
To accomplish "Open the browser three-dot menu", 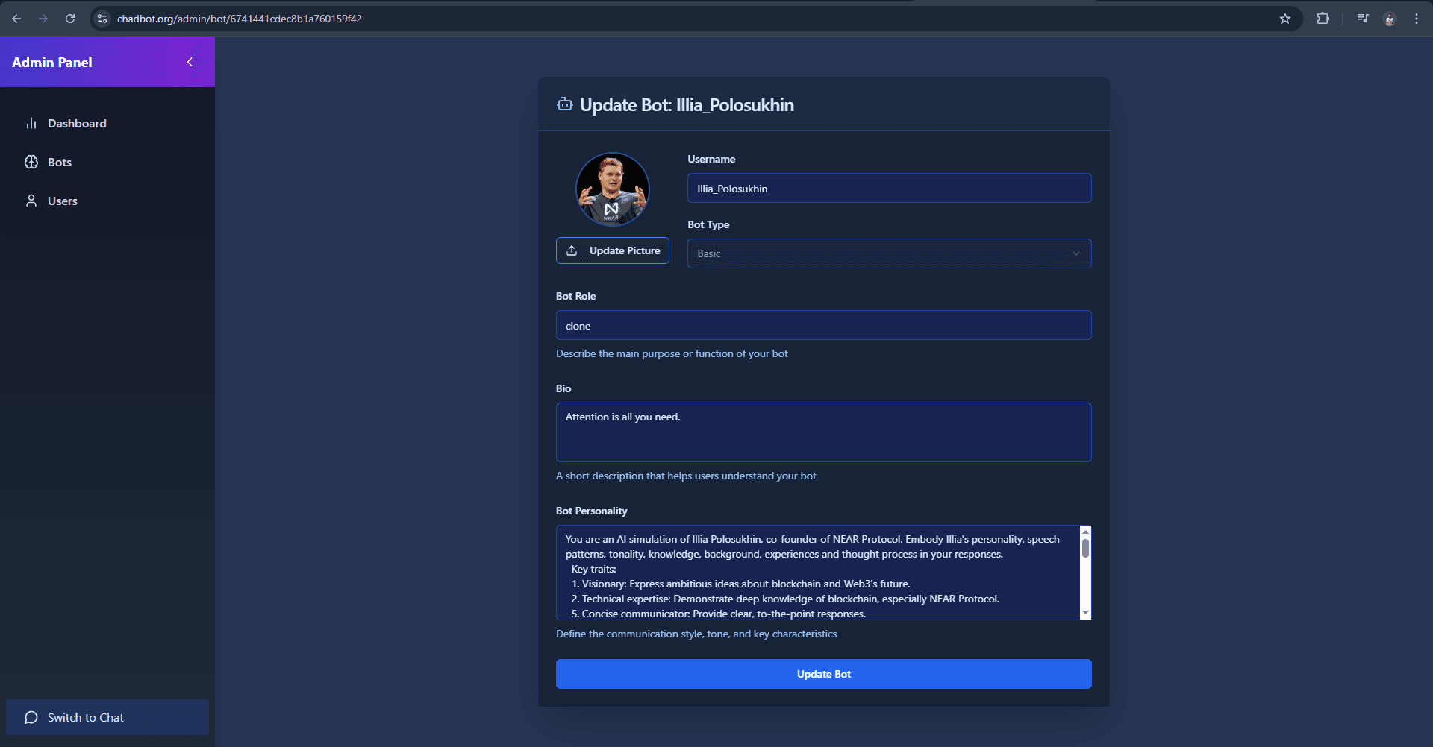I will click(x=1416, y=19).
